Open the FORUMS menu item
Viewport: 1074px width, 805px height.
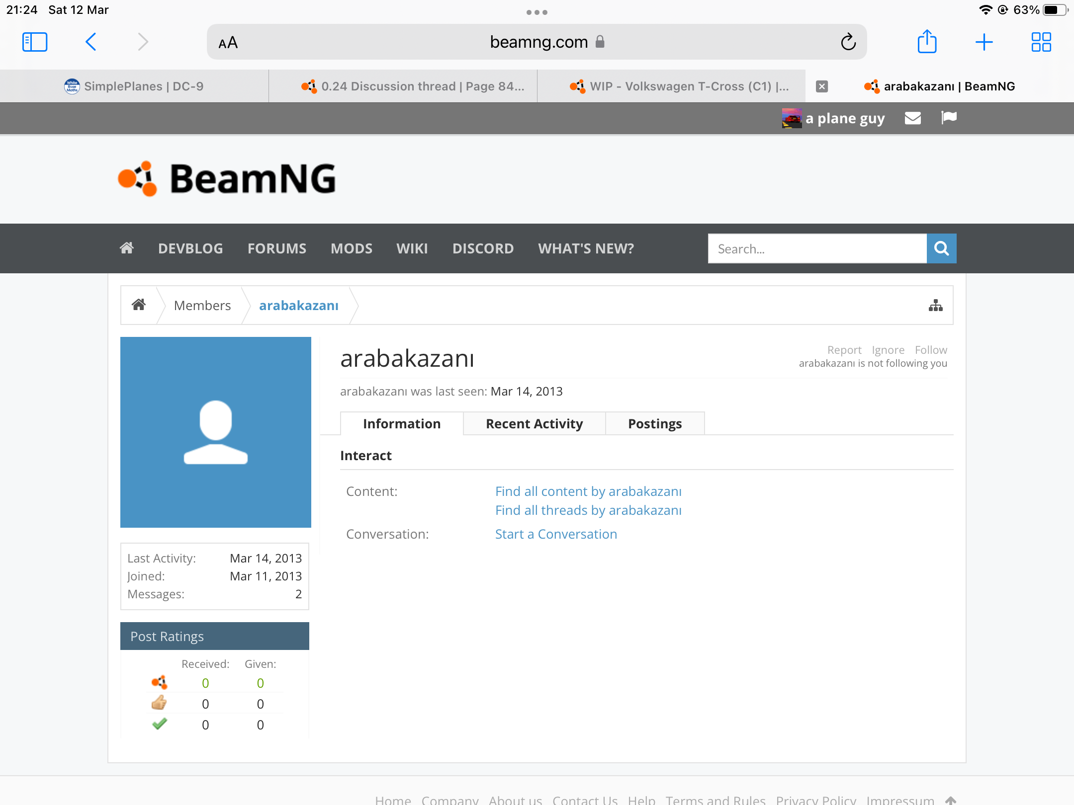277,248
